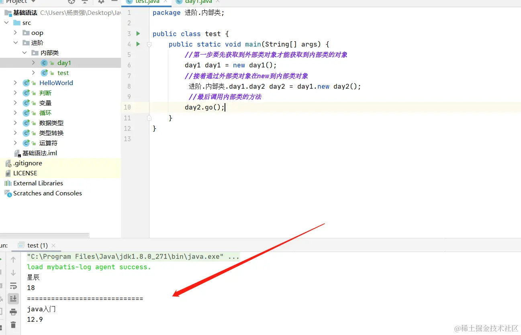
Task: Click the 'java入门' output line
Action: (41, 309)
